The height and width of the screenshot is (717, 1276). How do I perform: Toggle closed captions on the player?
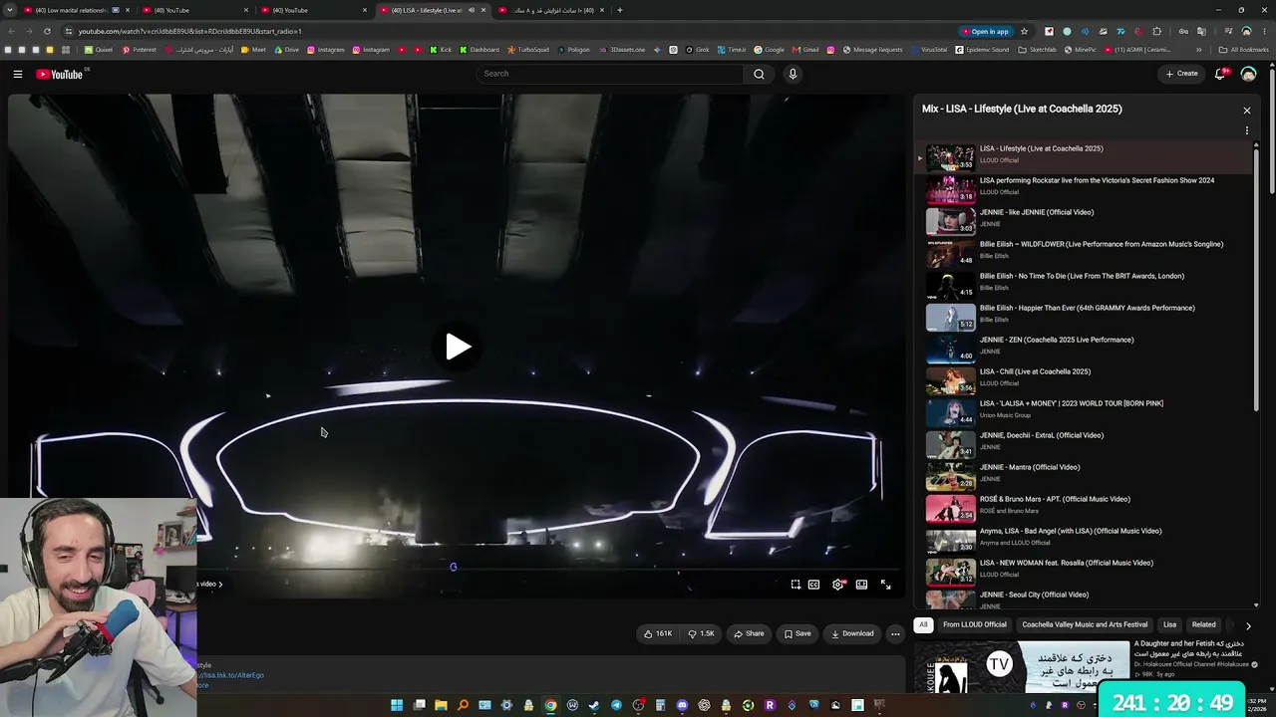coord(813,585)
